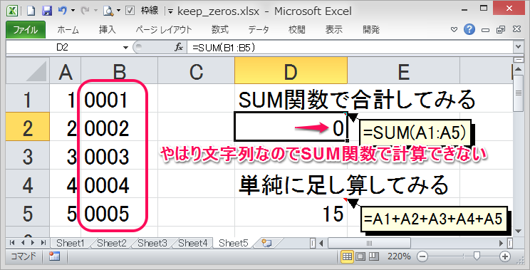Restore the workbook window inside Excel
This screenshot has height=270, width=530.
tap(501, 30)
